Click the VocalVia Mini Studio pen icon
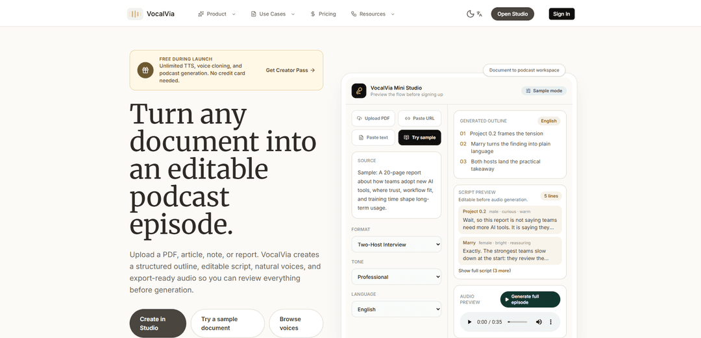This screenshot has width=701, height=338. coord(358,91)
